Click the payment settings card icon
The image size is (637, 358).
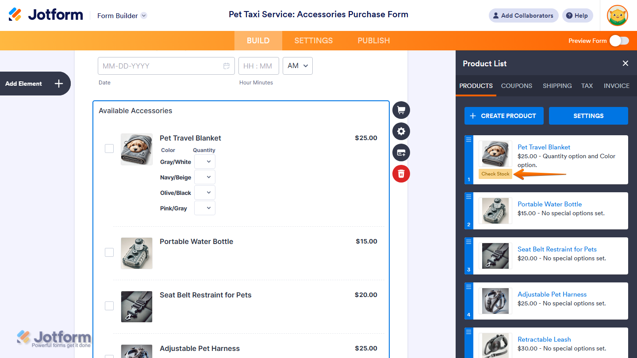pos(401,152)
